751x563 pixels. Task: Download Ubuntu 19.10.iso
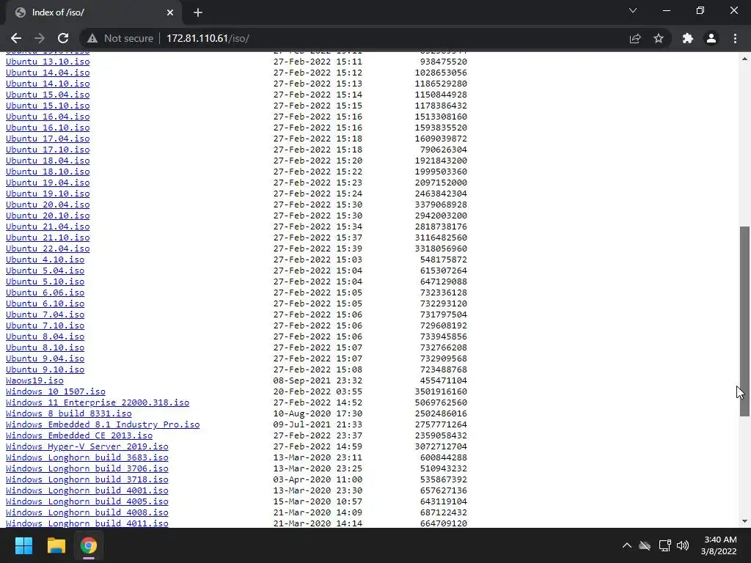pyautogui.click(x=48, y=194)
